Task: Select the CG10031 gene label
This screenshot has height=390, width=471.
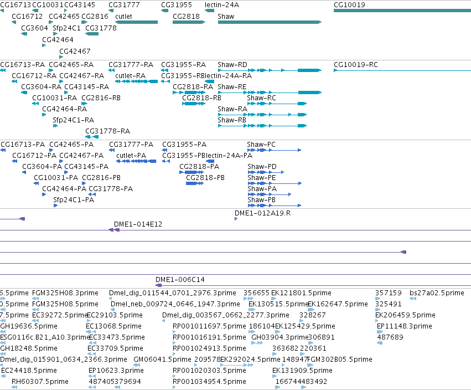Action: click(48, 5)
